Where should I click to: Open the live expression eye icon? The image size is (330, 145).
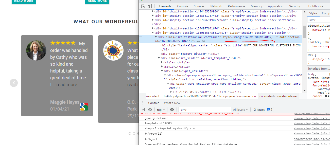click(172, 110)
